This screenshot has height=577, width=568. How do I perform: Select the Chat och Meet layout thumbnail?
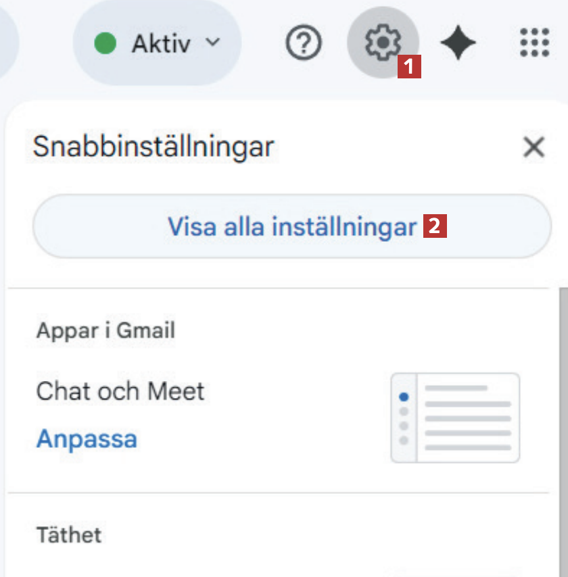[x=455, y=418]
